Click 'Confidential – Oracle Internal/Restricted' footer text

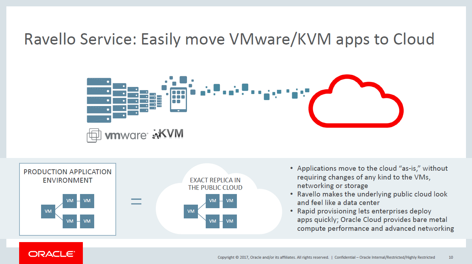pyautogui.click(x=385, y=257)
